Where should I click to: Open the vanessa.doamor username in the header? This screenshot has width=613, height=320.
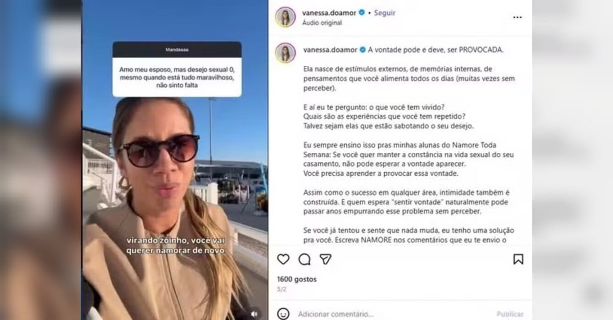pos(329,13)
